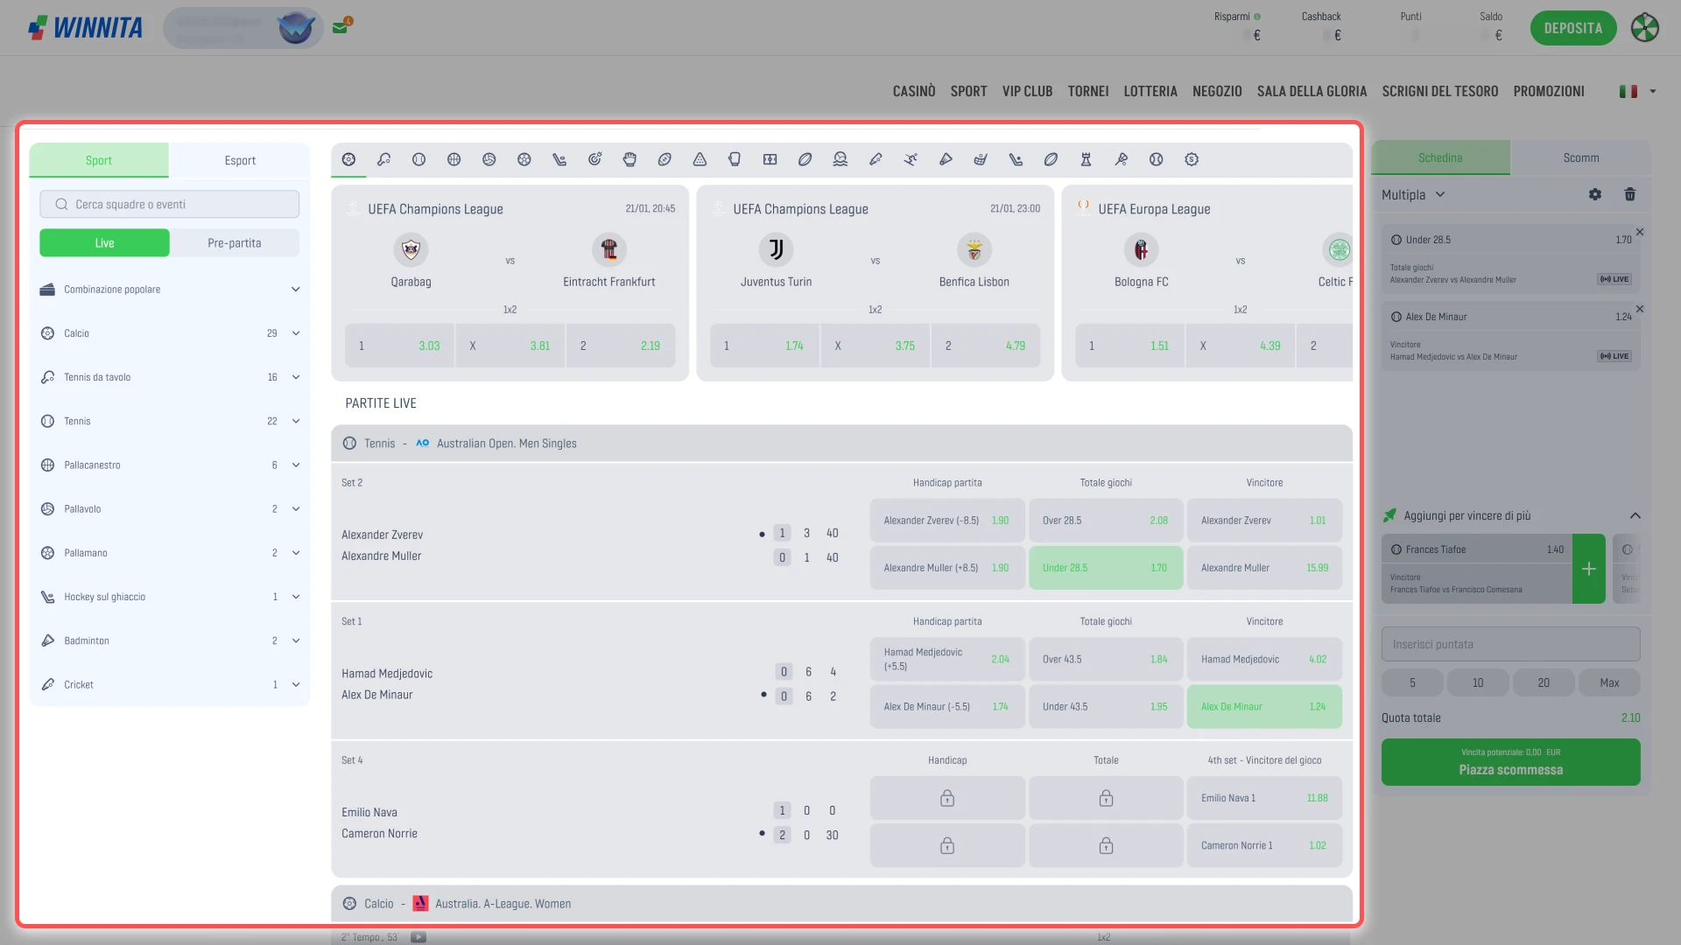Image resolution: width=1681 pixels, height=945 pixels.
Task: Click the Inserisci puntata stake field
Action: (x=1510, y=645)
